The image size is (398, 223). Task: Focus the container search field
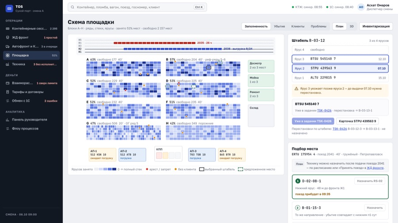click(137, 7)
